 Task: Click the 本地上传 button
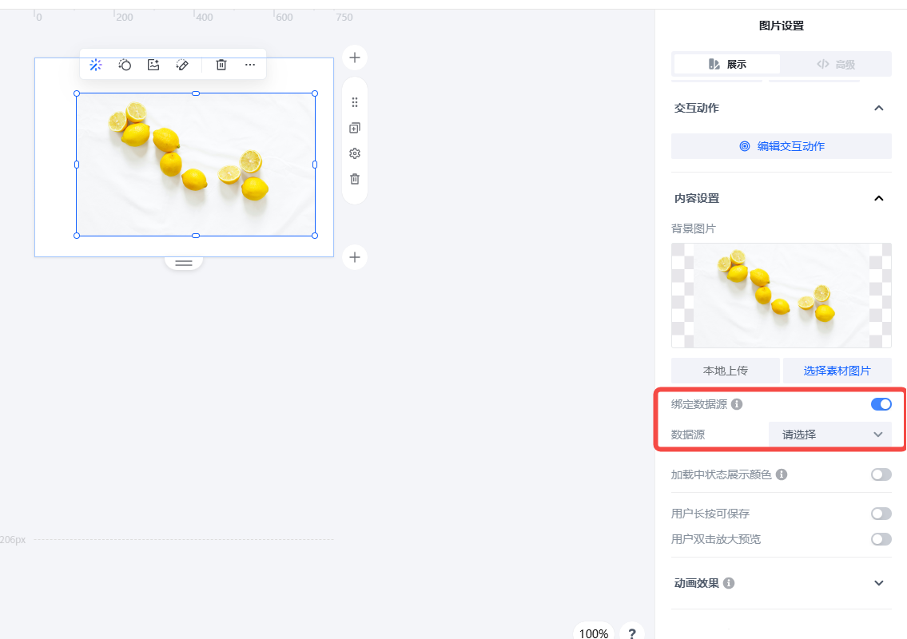pos(726,371)
